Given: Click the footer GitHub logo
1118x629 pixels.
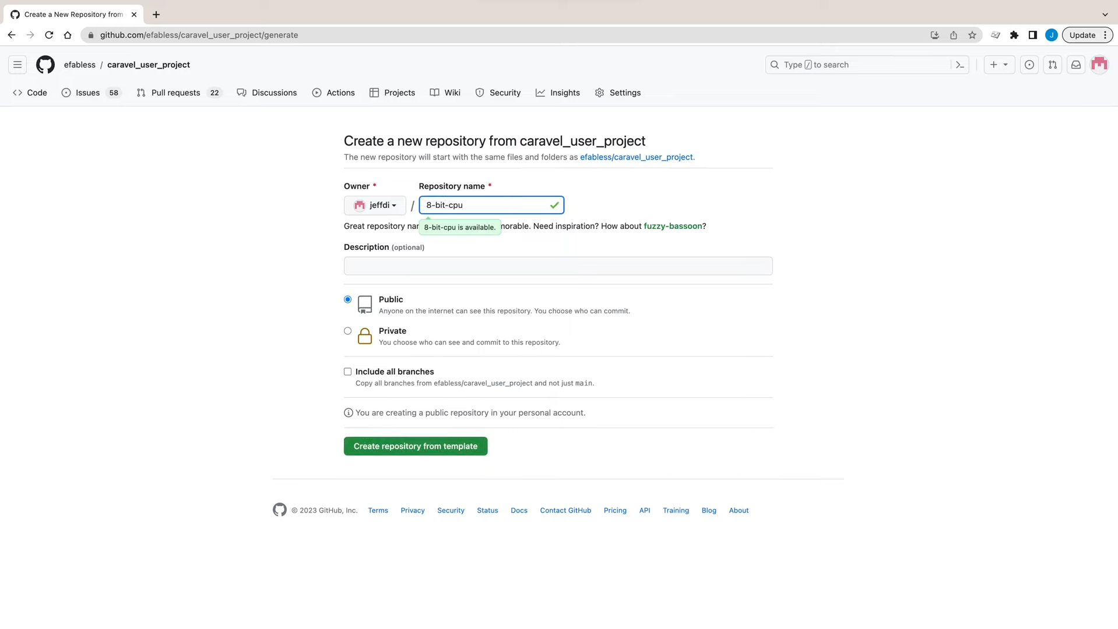Looking at the screenshot, I should tap(280, 510).
